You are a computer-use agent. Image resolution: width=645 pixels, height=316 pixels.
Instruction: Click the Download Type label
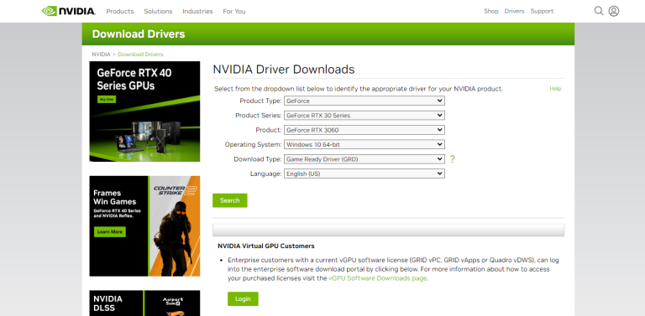pyautogui.click(x=258, y=159)
